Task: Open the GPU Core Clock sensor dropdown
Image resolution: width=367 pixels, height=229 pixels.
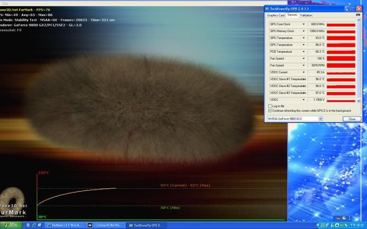Action: pos(303,24)
